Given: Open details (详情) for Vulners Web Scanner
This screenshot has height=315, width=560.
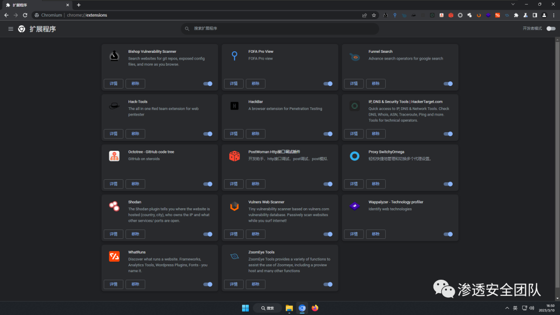Looking at the screenshot, I should click(x=233, y=234).
